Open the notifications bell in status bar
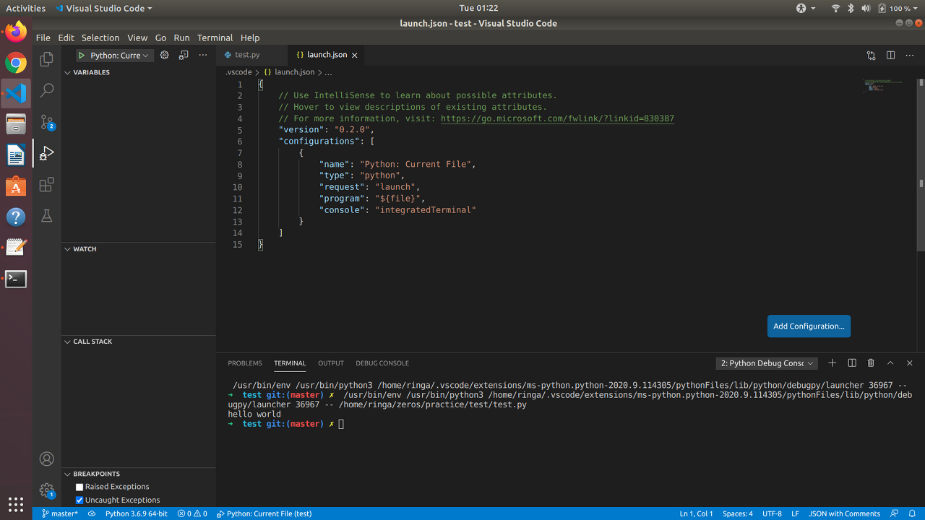This screenshot has height=520, width=925. pyautogui.click(x=912, y=513)
